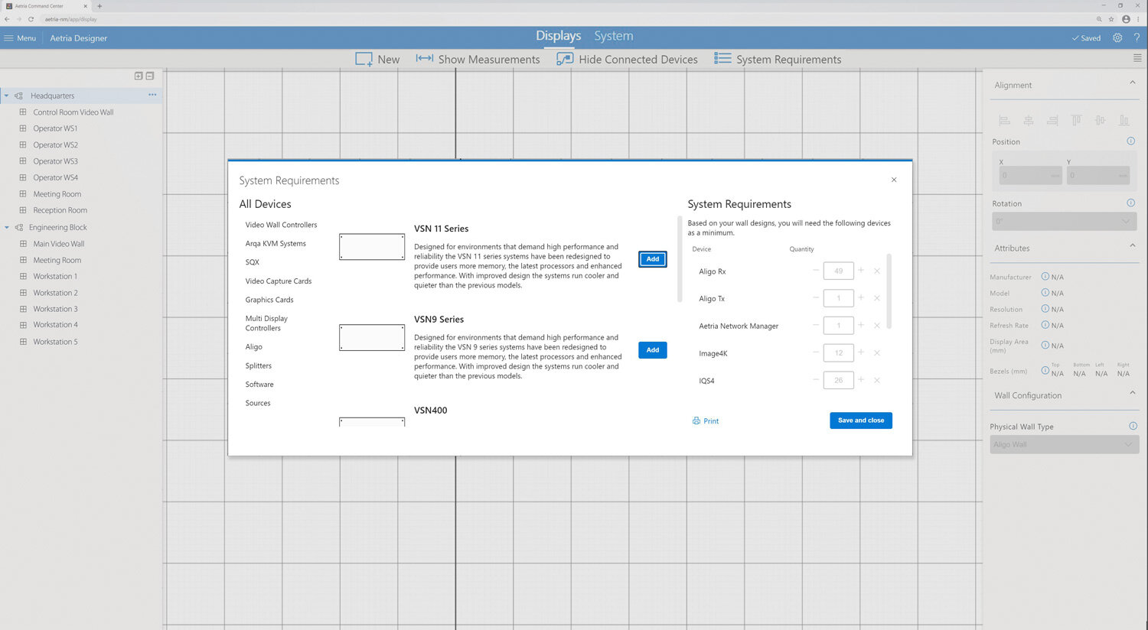The height and width of the screenshot is (630, 1148).
Task: Choose Sources device category
Action: 257,403
